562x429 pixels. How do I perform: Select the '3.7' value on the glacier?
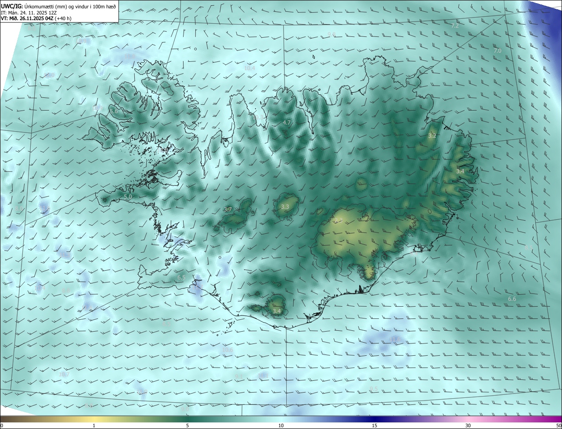[x=228, y=210]
